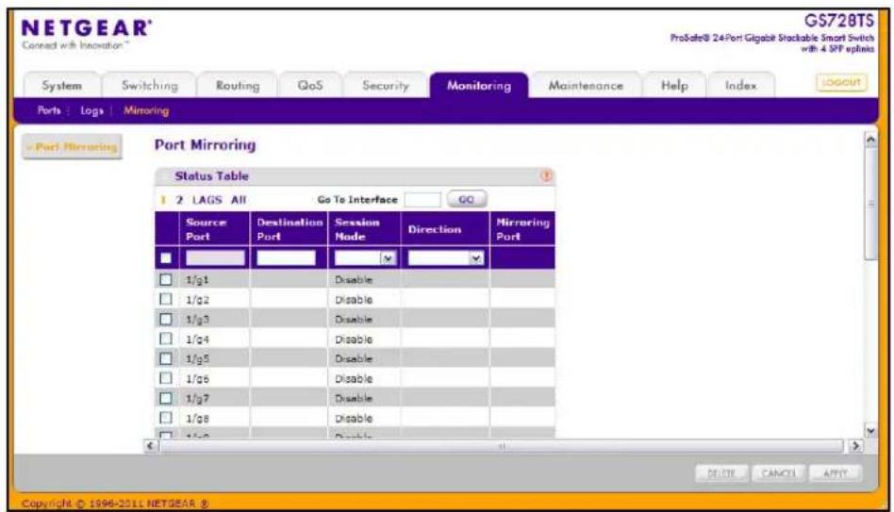Open the Direction dropdown
This screenshot has width=894, height=512.
[x=446, y=258]
